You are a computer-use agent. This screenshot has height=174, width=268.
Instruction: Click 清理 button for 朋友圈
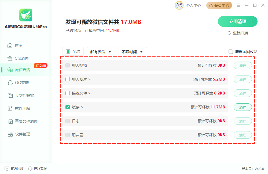click(243, 135)
